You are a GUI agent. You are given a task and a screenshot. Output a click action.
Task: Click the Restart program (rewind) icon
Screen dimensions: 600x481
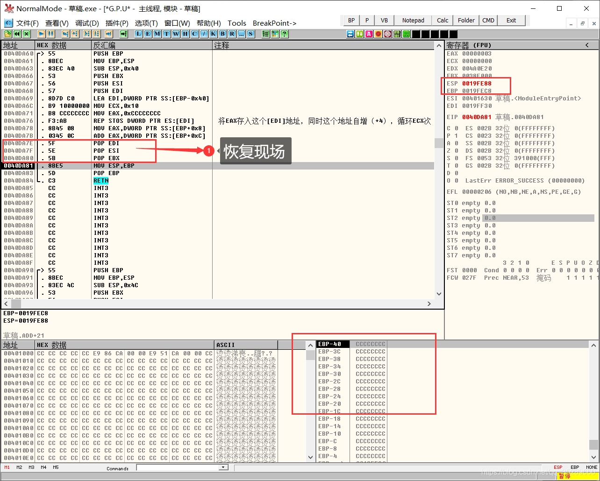[x=17, y=34]
